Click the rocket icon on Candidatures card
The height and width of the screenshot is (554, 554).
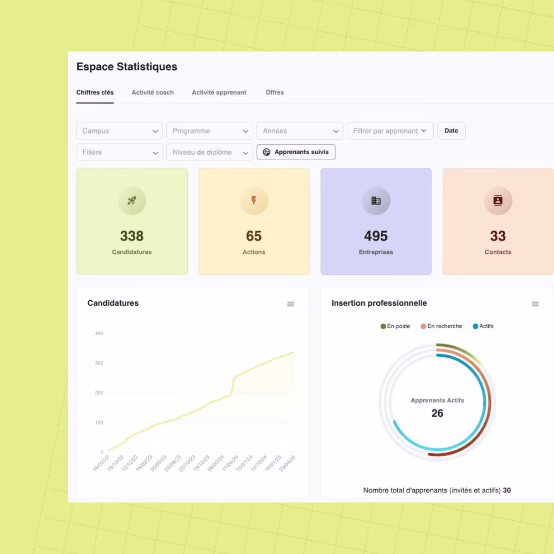(132, 201)
